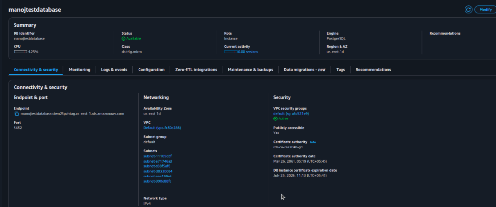Open the Logs & events tab
Screen dimensions: 496x207
click(x=114, y=70)
